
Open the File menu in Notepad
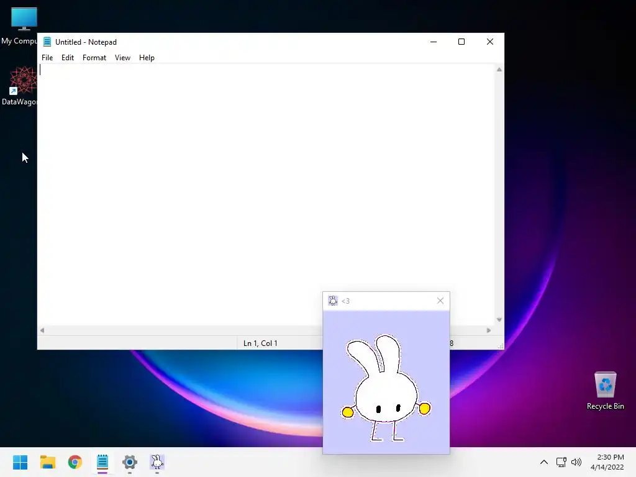pos(47,58)
